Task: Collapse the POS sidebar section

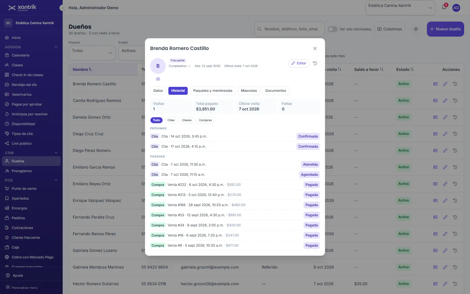Action: 56,180
